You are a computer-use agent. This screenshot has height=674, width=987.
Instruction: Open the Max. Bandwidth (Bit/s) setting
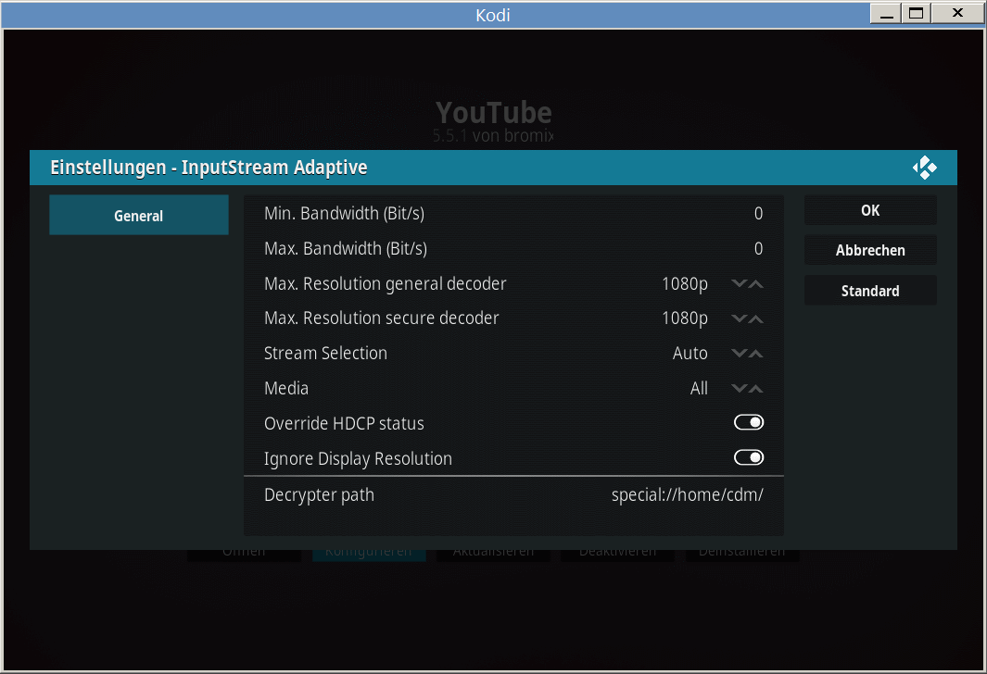[x=513, y=248]
